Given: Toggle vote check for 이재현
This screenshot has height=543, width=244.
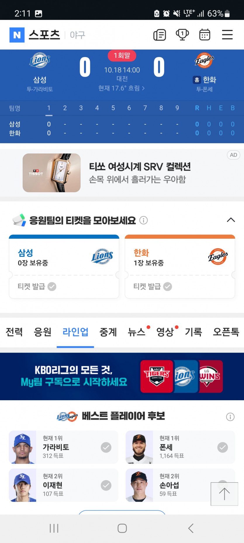Looking at the screenshot, I should (106, 485).
